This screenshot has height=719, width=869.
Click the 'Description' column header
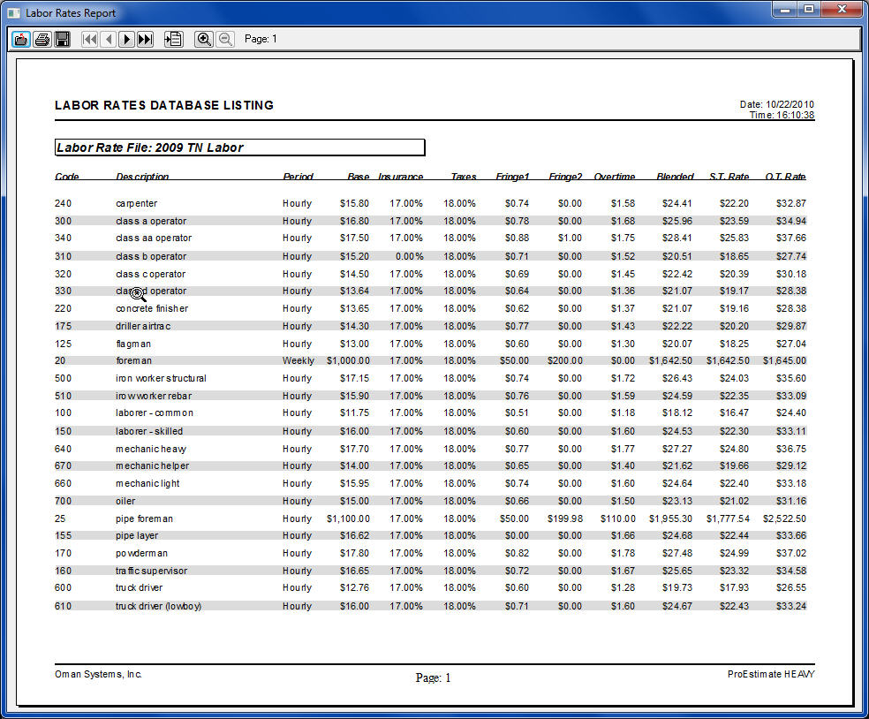[x=142, y=177]
